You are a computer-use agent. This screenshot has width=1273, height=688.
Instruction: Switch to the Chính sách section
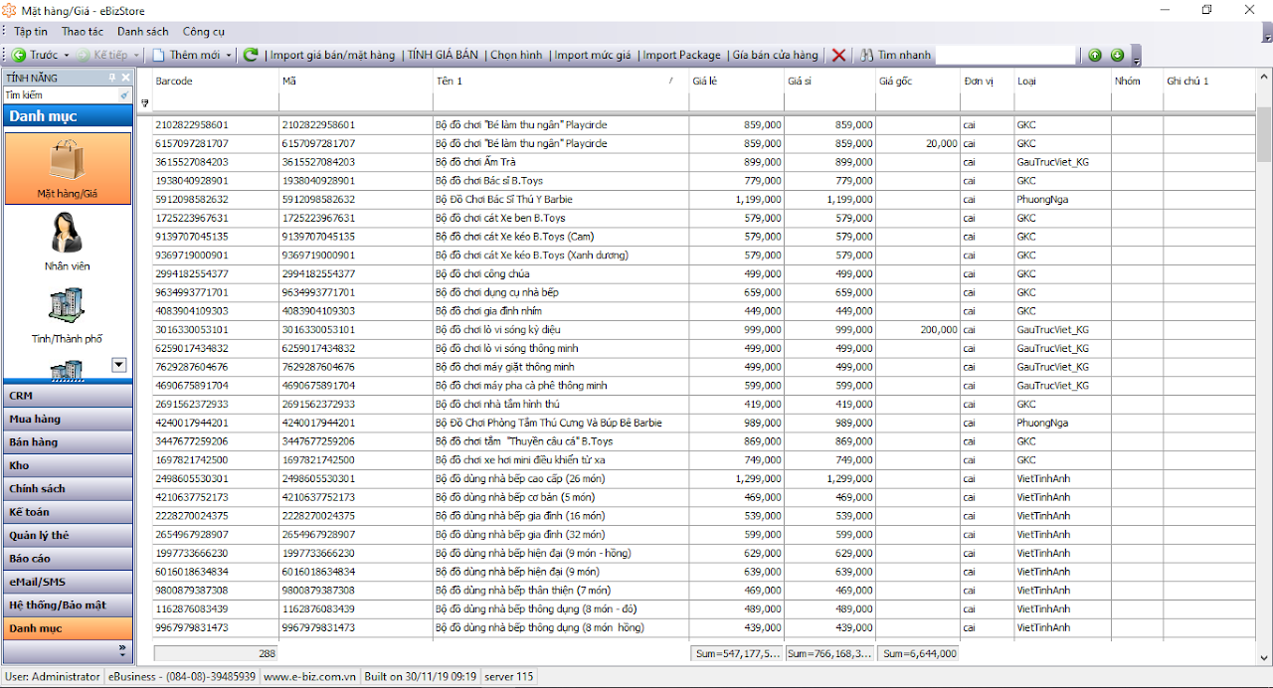click(68, 488)
